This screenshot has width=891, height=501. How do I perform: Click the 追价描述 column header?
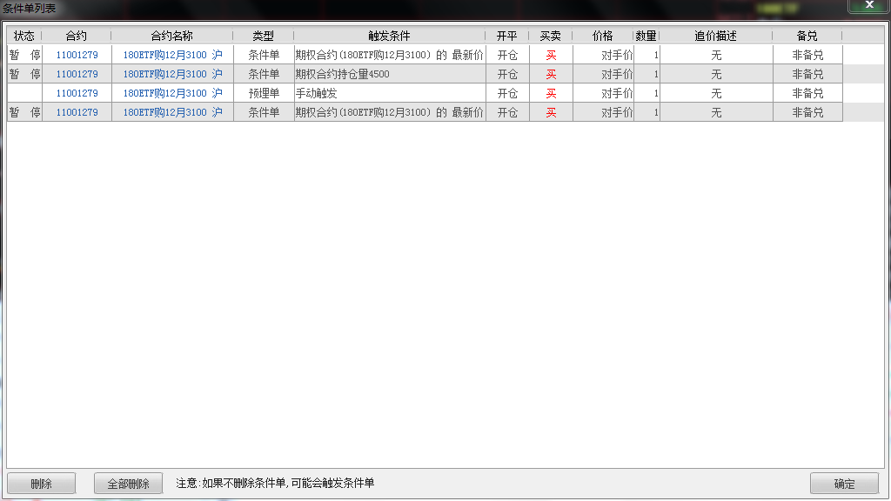[x=715, y=36]
